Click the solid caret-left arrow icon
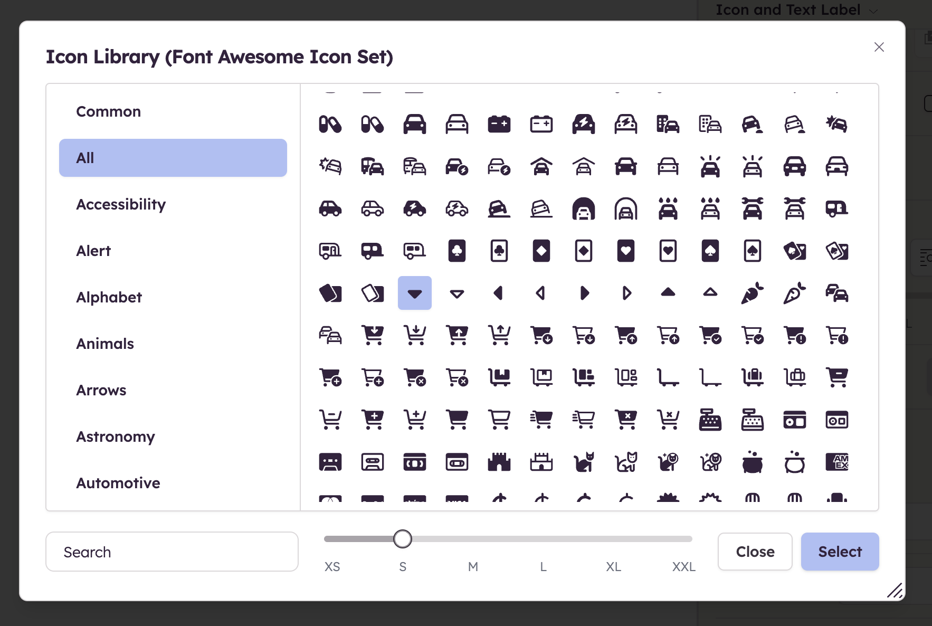 [x=499, y=293]
